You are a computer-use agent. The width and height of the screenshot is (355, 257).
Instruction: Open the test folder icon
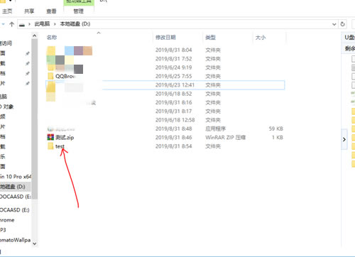pyautogui.click(x=50, y=146)
